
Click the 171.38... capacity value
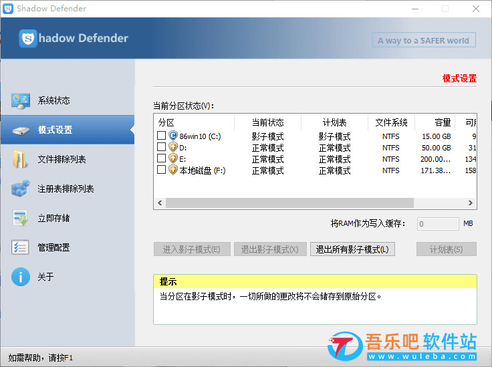pos(436,170)
